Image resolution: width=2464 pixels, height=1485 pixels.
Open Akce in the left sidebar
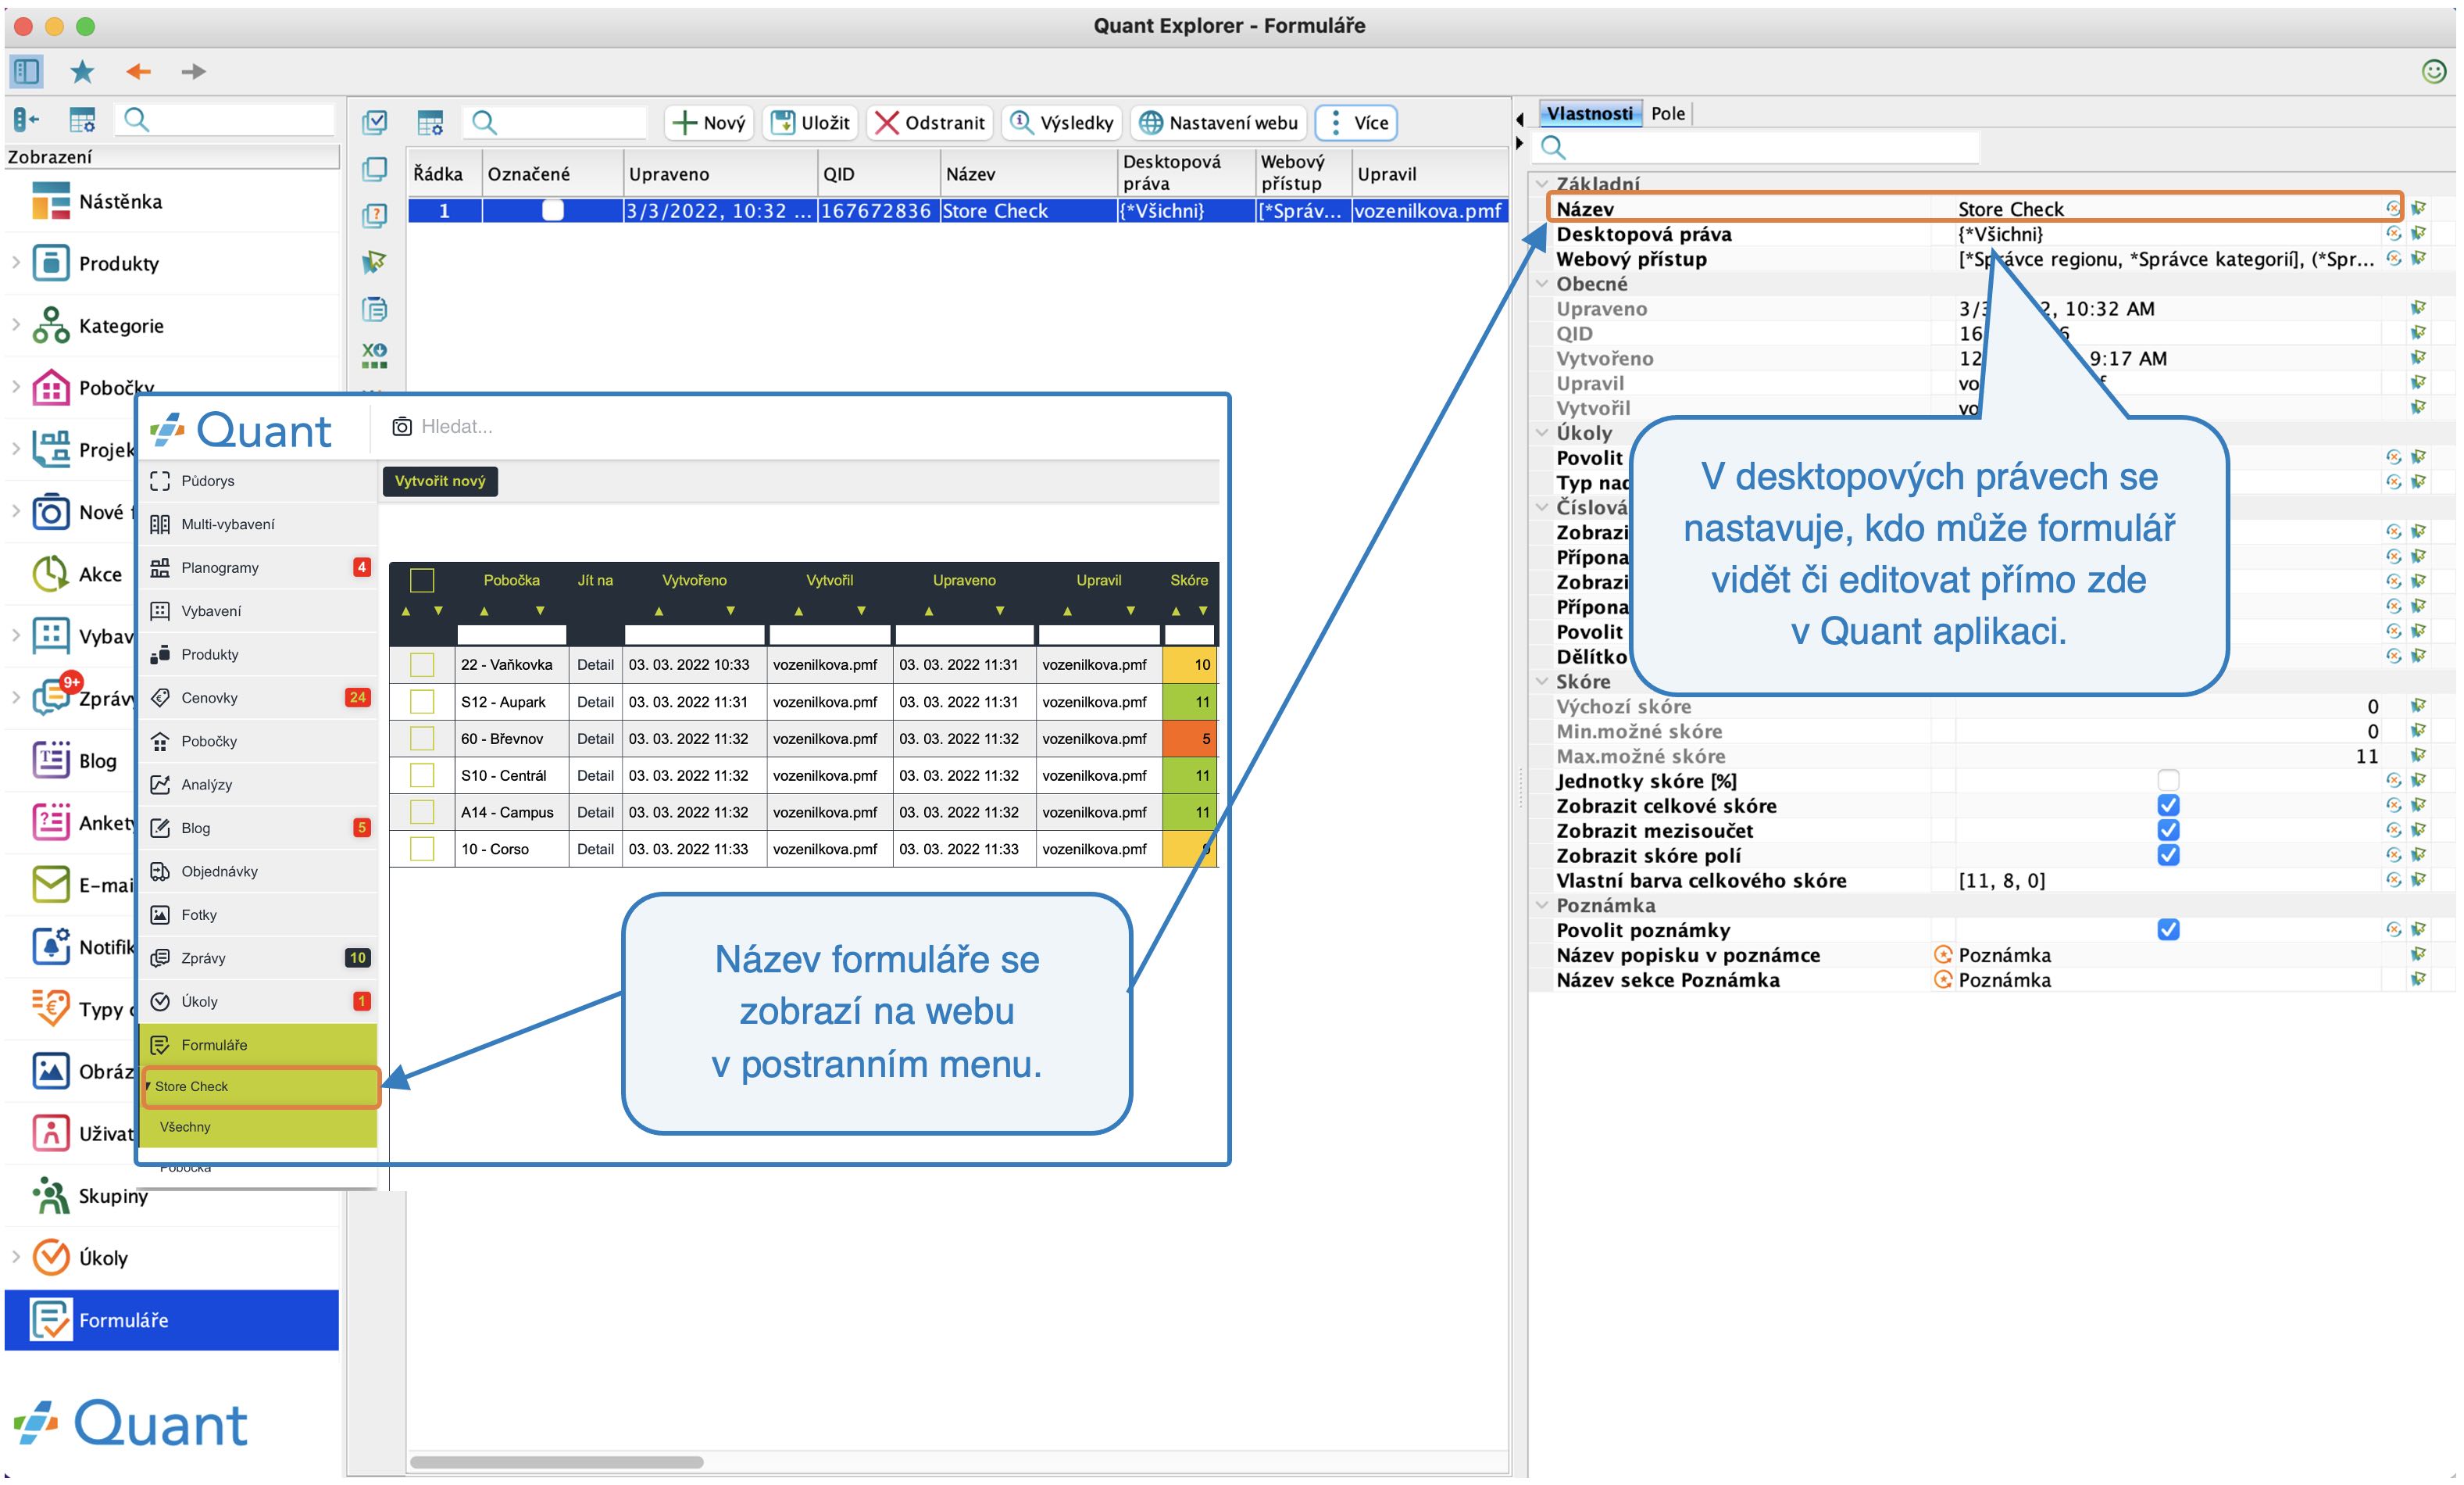pyautogui.click(x=80, y=574)
